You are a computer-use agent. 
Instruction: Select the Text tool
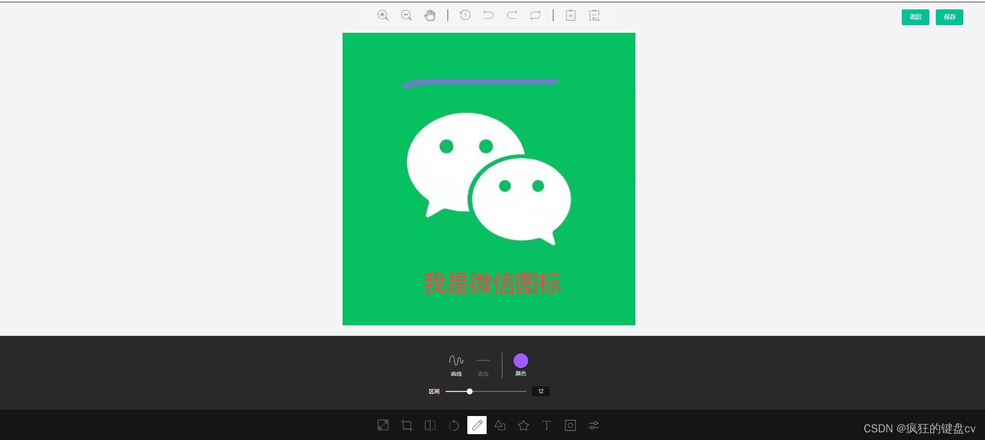546,425
